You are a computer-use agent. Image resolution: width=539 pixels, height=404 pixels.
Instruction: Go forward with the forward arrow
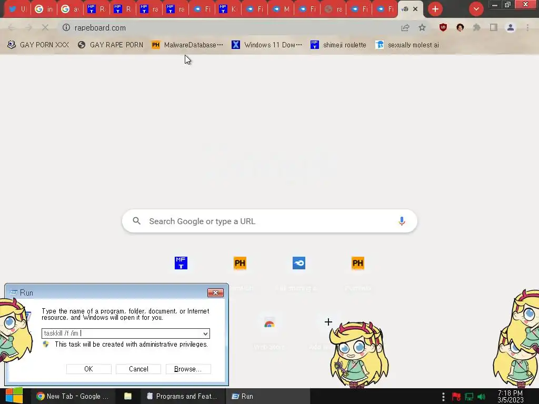[28, 27]
